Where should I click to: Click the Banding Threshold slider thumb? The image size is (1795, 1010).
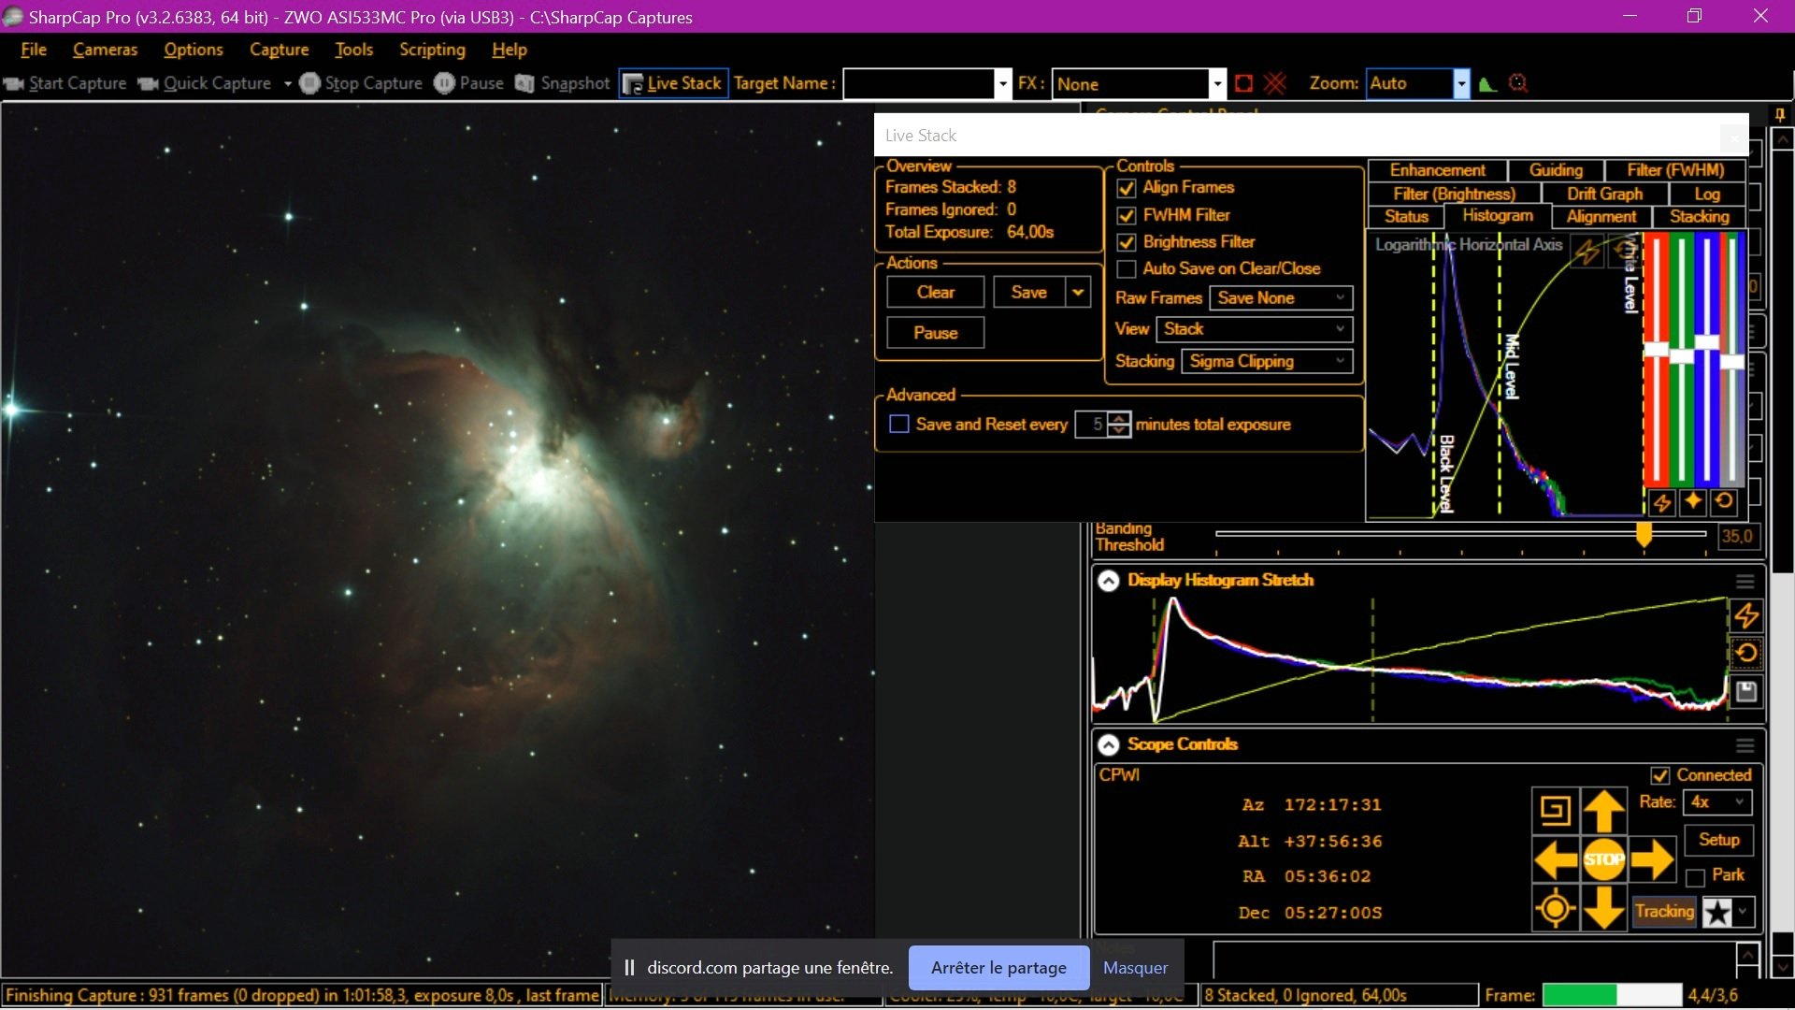pyautogui.click(x=1644, y=535)
